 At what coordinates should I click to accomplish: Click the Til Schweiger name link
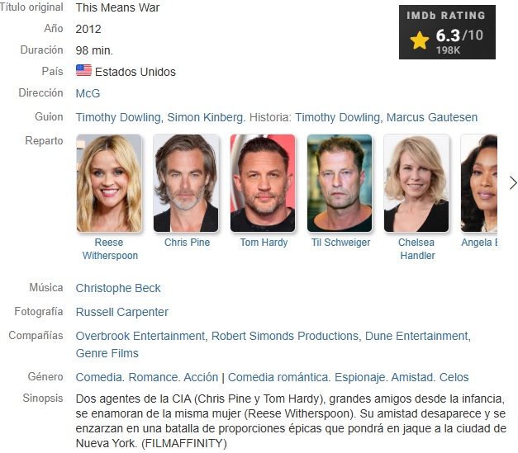pos(340,243)
